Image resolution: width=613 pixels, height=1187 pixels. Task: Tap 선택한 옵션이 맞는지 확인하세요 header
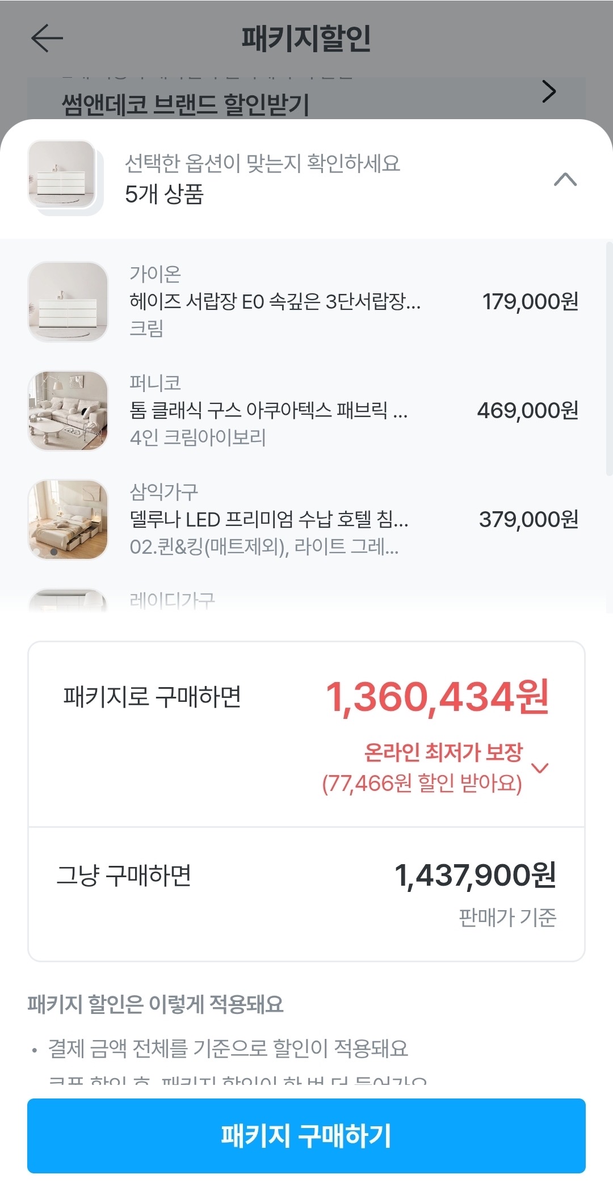(262, 163)
